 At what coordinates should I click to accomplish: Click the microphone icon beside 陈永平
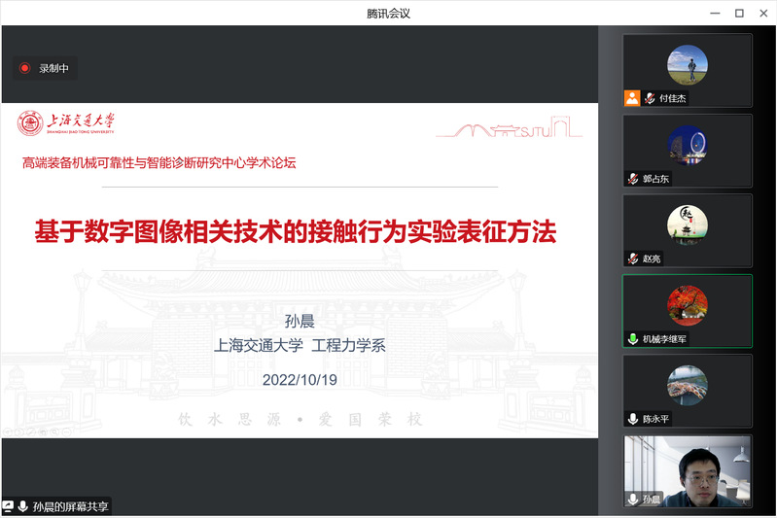coord(634,419)
